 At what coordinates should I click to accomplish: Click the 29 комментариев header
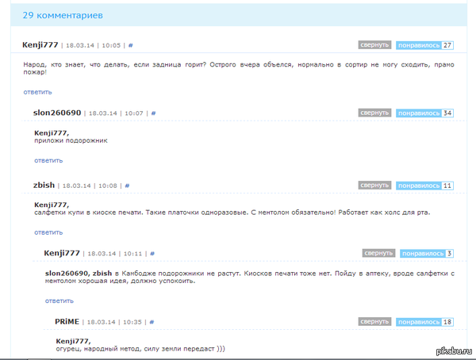62,15
